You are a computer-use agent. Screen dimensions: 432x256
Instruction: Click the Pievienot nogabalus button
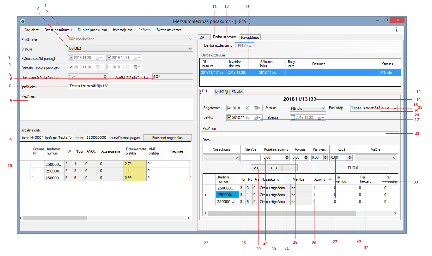(x=167, y=137)
